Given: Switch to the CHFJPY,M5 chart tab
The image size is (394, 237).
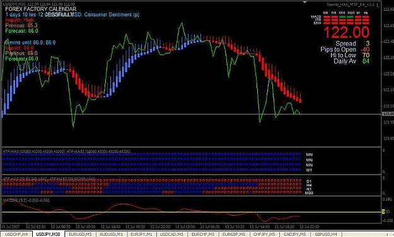Looking at the screenshot, I should [264, 234].
